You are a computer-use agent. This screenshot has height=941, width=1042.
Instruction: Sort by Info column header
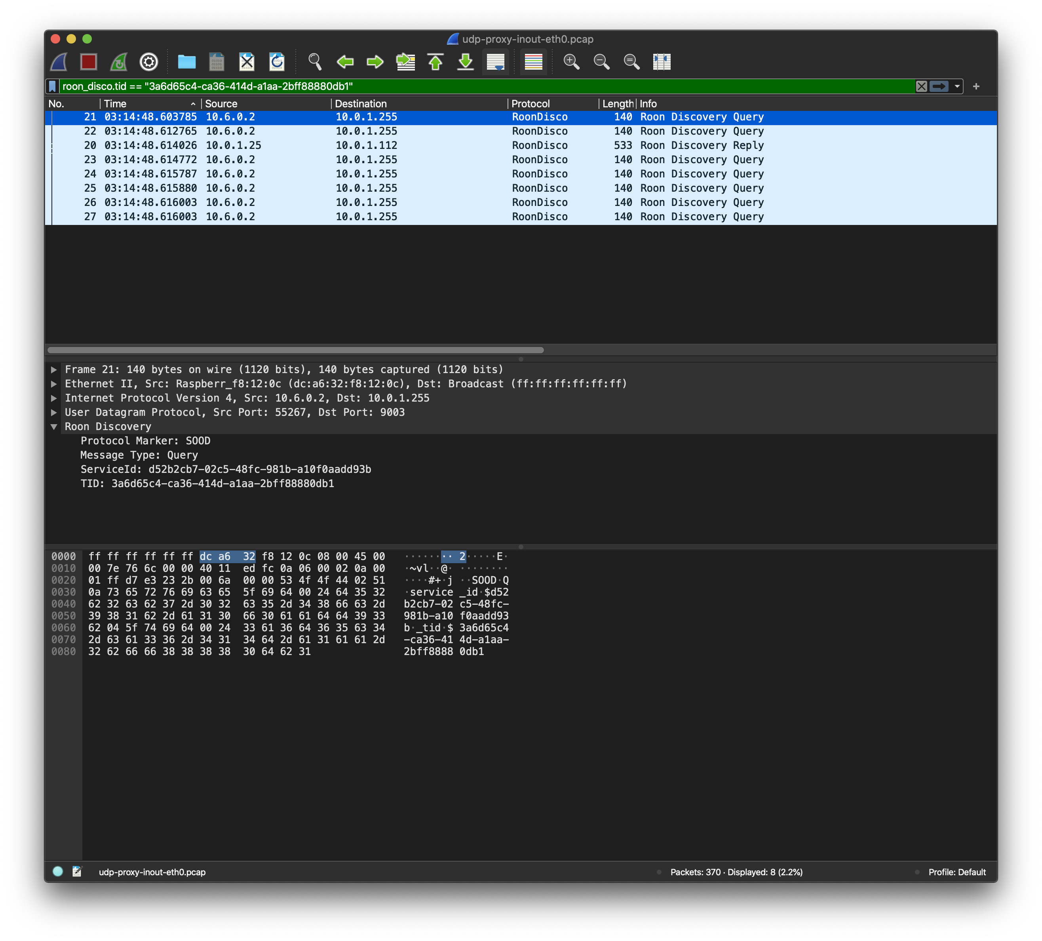point(817,104)
